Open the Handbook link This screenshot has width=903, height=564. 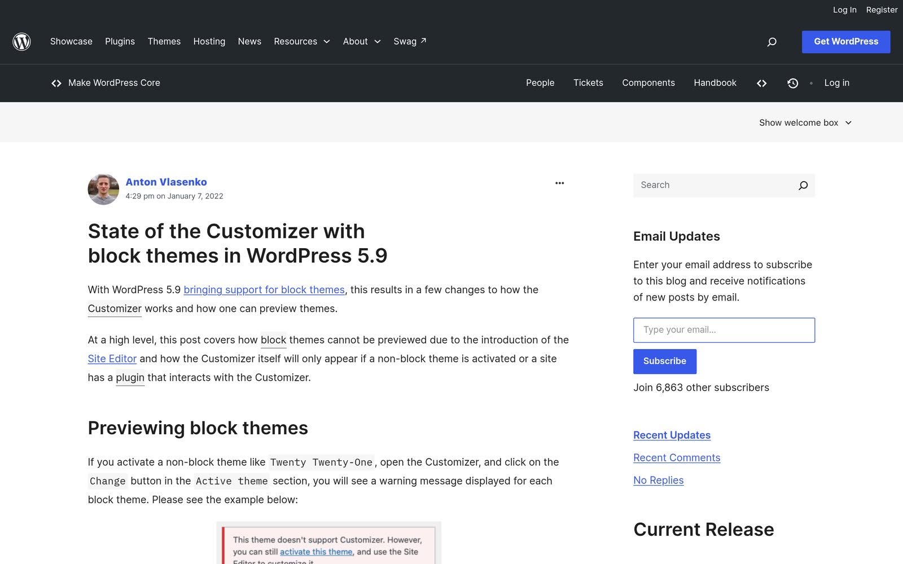[715, 83]
